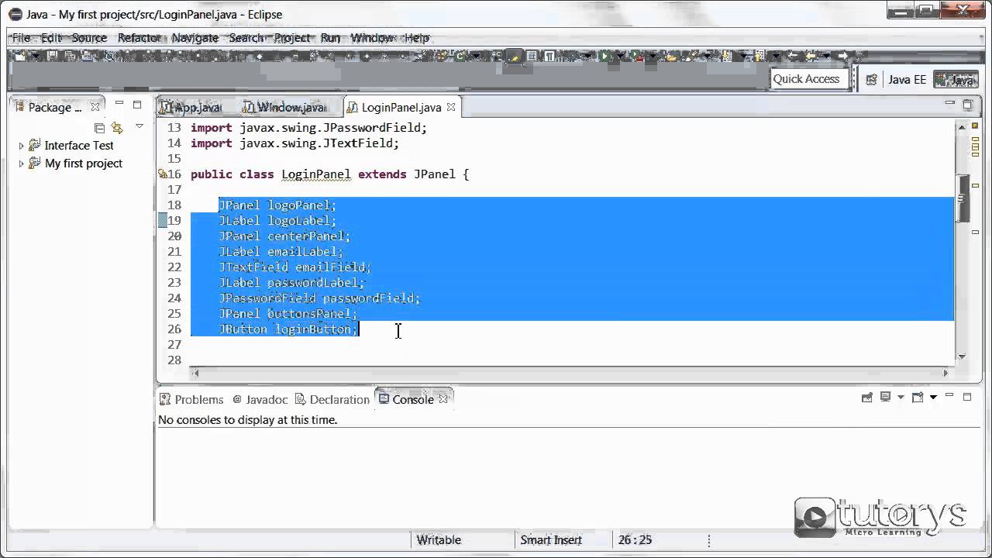Open the Run button's dropdown arrow

[620, 56]
